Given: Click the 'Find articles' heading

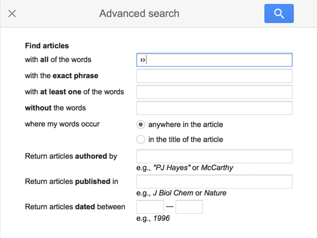Looking at the screenshot, I should tap(47, 46).
